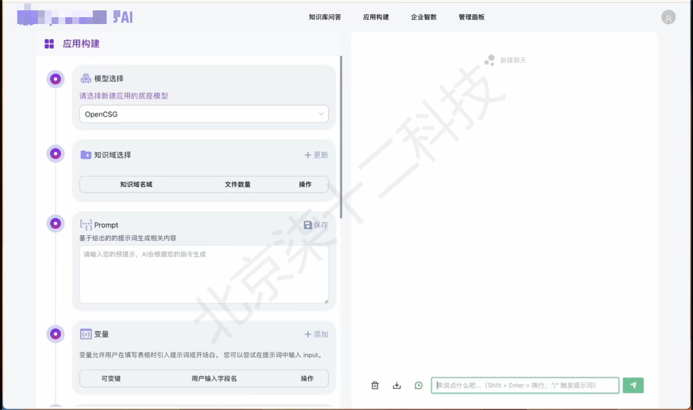Image resolution: width=693 pixels, height=410 pixels.
Task: Click the 应用构建 page title
Action: coord(81,44)
